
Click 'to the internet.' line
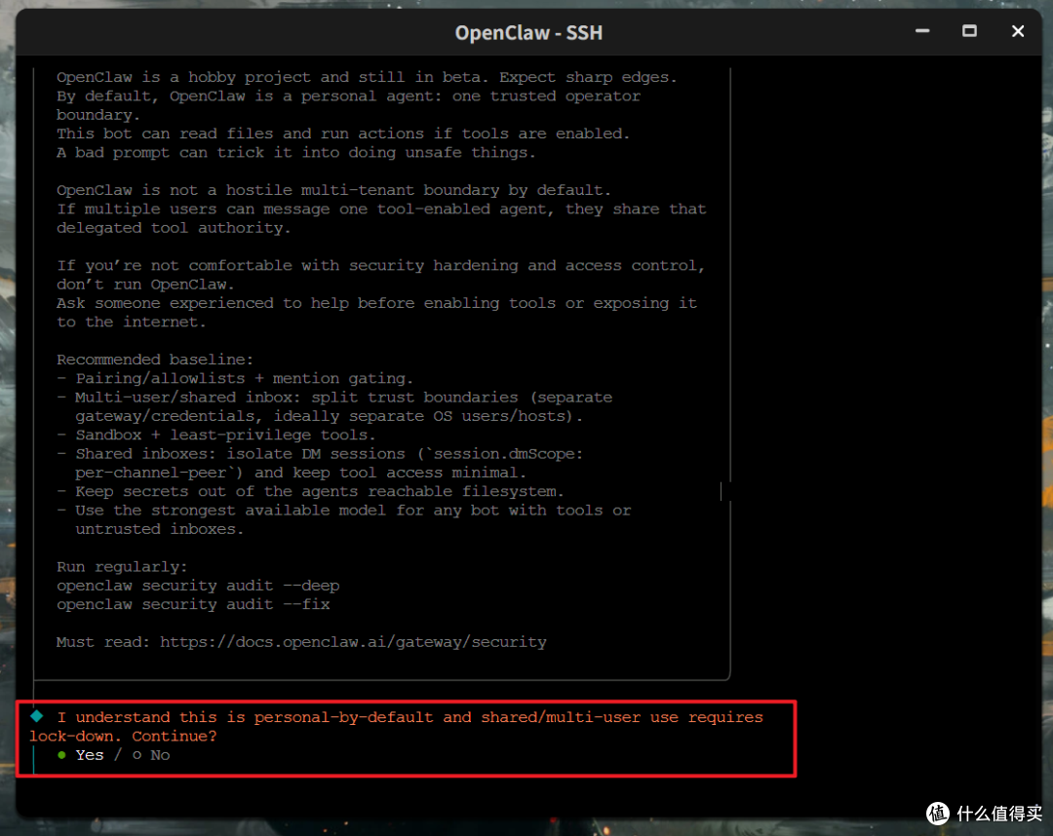tap(132, 323)
